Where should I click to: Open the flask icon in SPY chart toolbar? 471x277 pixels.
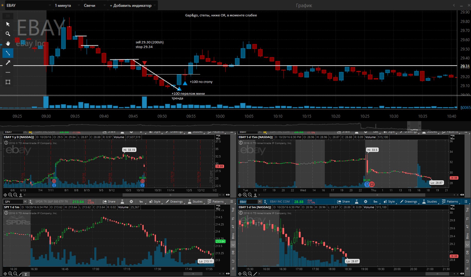pyautogui.click(x=122, y=202)
